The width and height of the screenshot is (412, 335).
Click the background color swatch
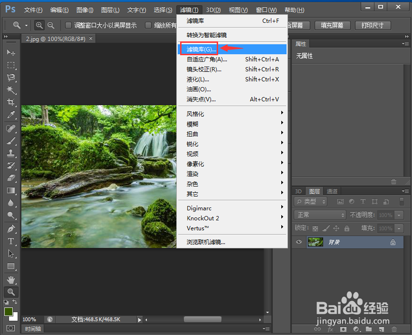[15, 317]
